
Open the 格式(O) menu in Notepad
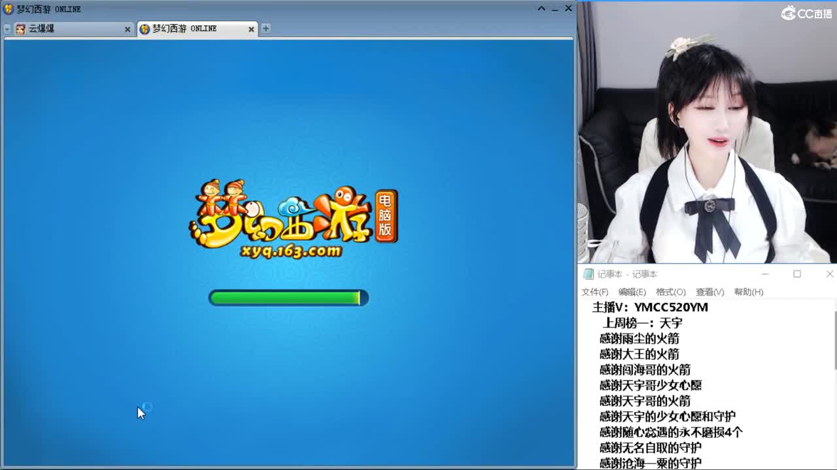(671, 292)
